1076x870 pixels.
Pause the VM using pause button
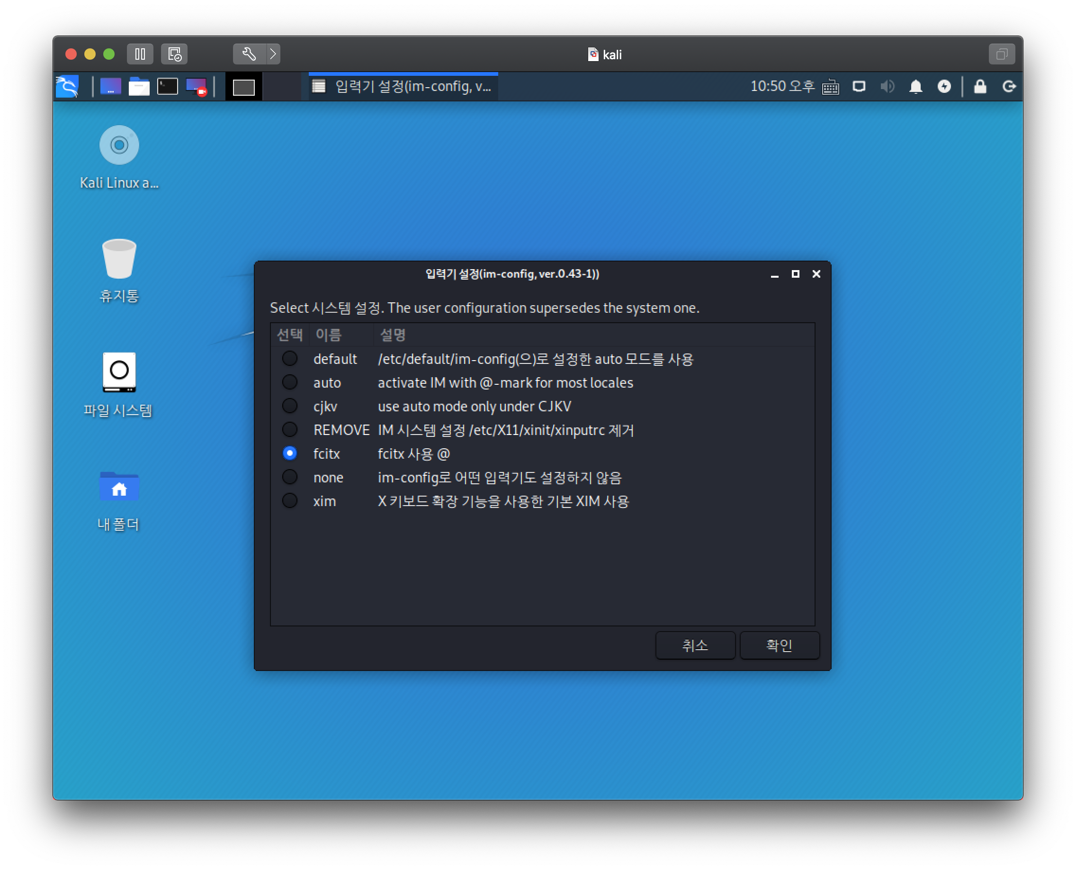pos(140,54)
